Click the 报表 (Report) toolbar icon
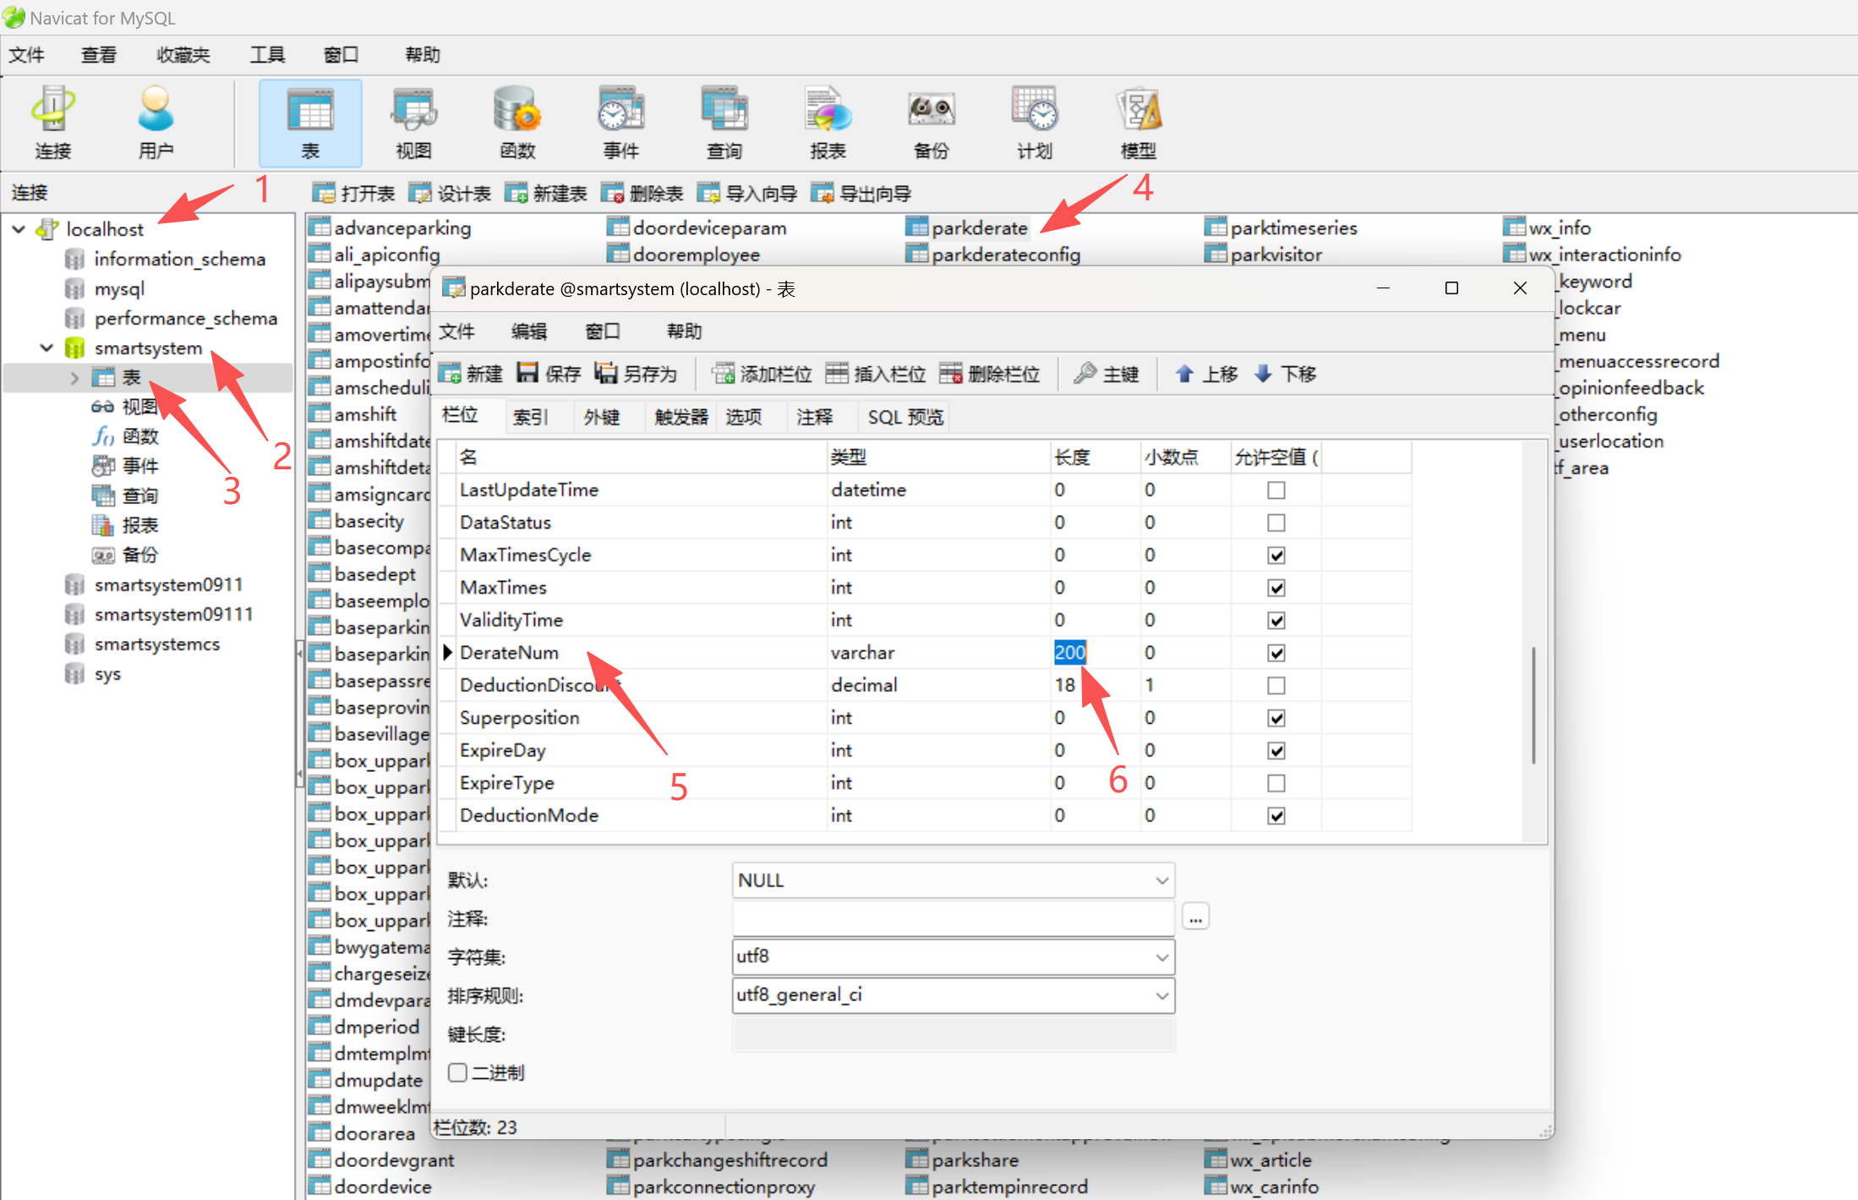The image size is (1858, 1200). (x=828, y=123)
